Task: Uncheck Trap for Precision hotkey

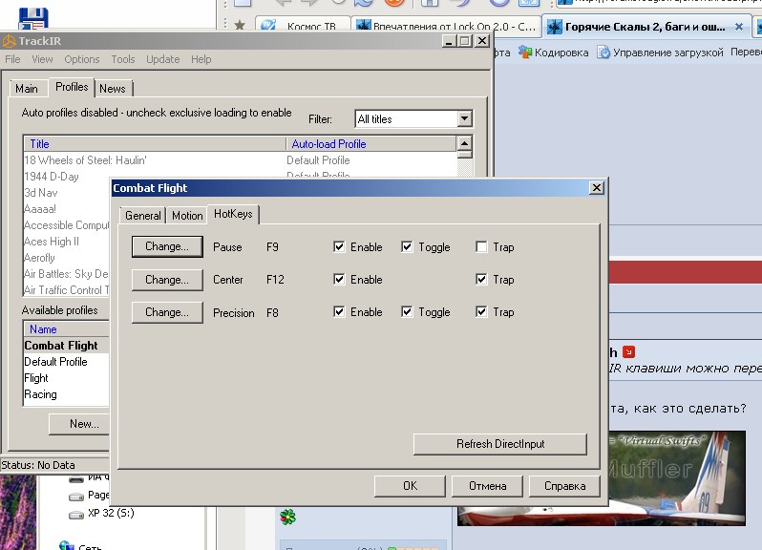Action: click(481, 312)
